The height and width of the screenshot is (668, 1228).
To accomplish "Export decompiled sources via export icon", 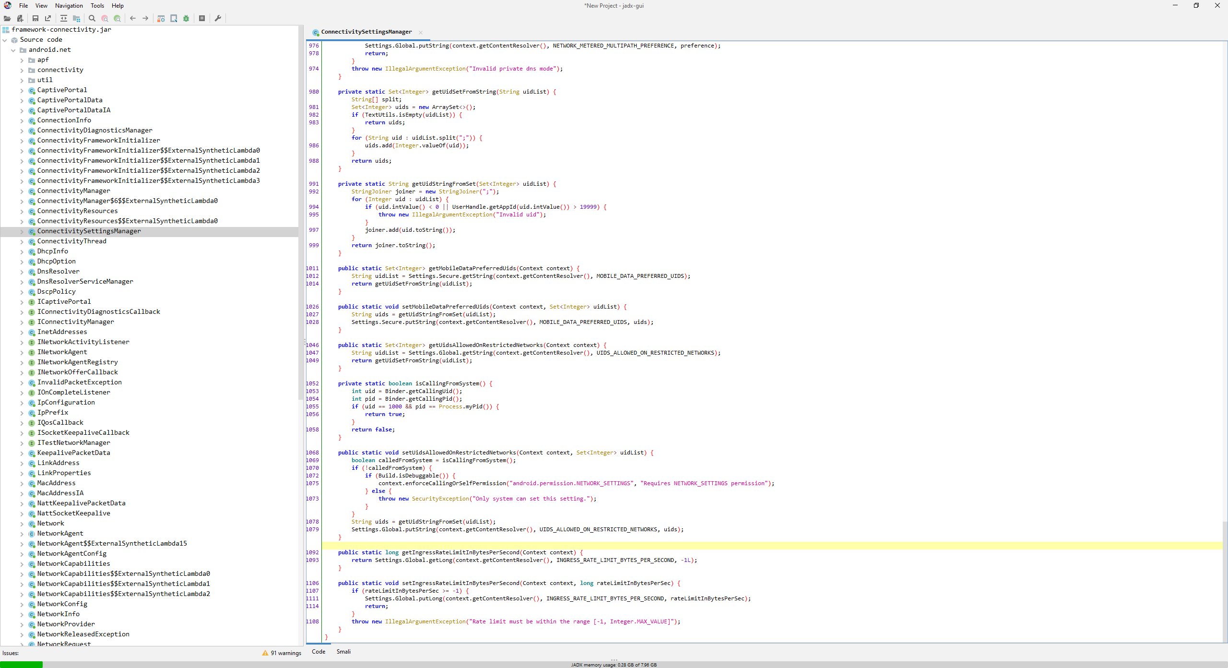I will [x=47, y=18].
